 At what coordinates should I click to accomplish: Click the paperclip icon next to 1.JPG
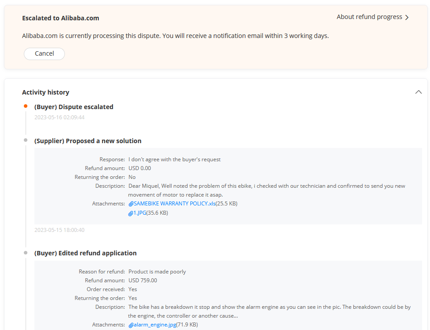[x=131, y=213]
